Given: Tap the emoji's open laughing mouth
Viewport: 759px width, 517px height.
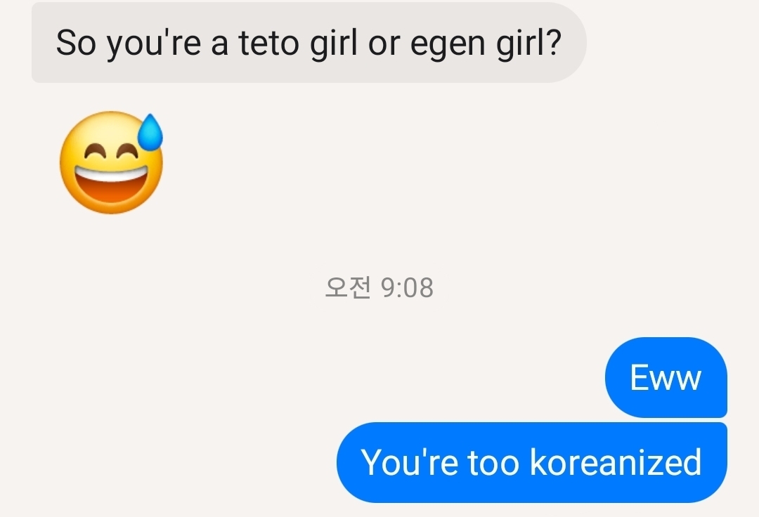Looking at the screenshot, I should 112,185.
